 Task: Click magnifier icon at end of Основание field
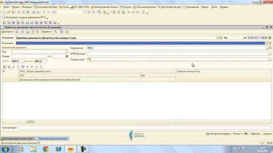pyautogui.click(x=270, y=43)
